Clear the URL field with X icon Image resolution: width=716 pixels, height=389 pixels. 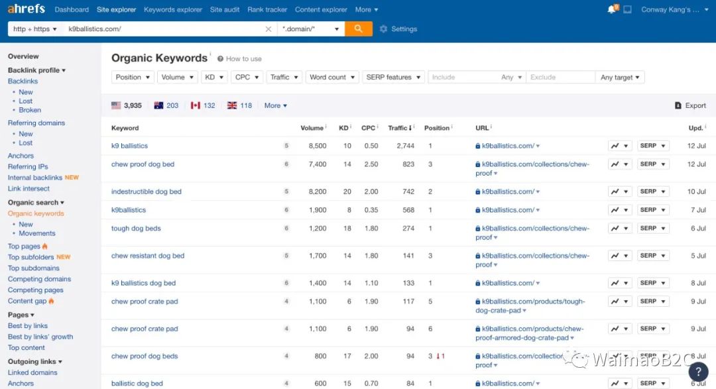268,29
